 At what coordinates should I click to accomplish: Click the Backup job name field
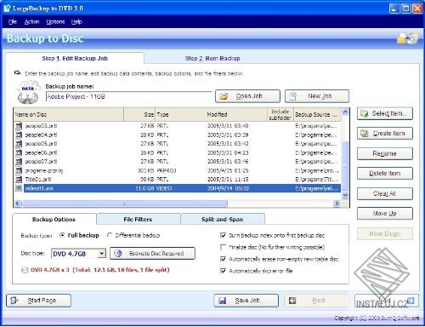tap(128, 96)
